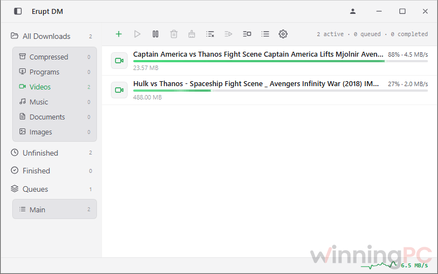Click the speed graph in status bar

coord(379,265)
